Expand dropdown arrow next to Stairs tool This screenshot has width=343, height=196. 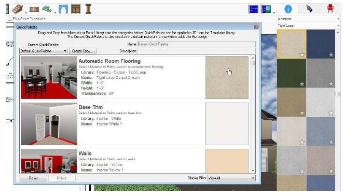[x=26, y=13]
